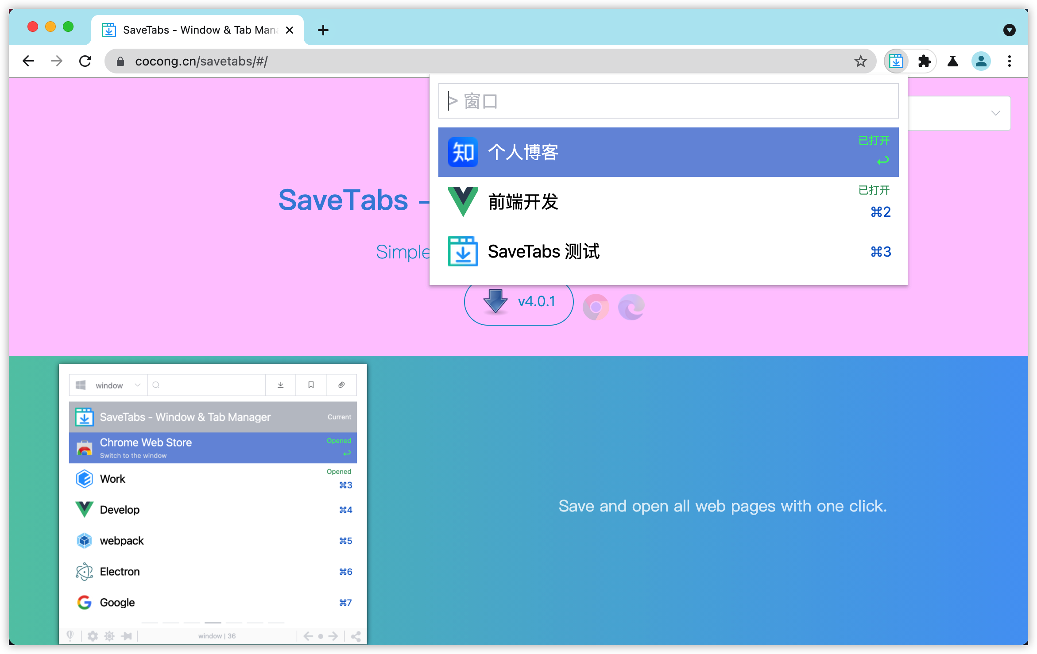
Task: Click the hot air balloon tips icon
Action: point(70,636)
